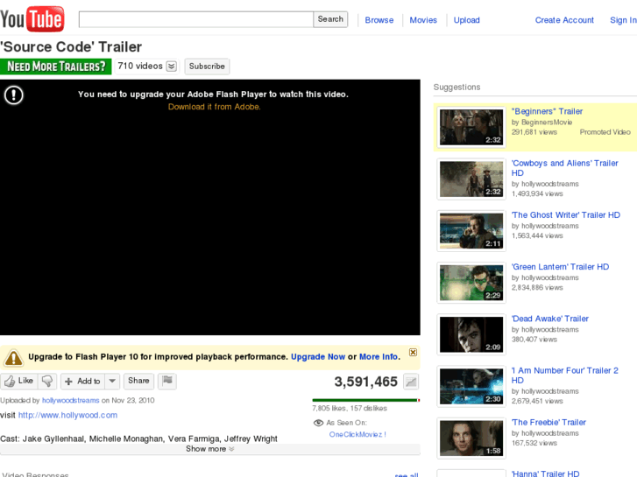Viewport: 637px width, 477px height.
Task: Click the likes and dislikes rating bar
Action: pos(365,400)
